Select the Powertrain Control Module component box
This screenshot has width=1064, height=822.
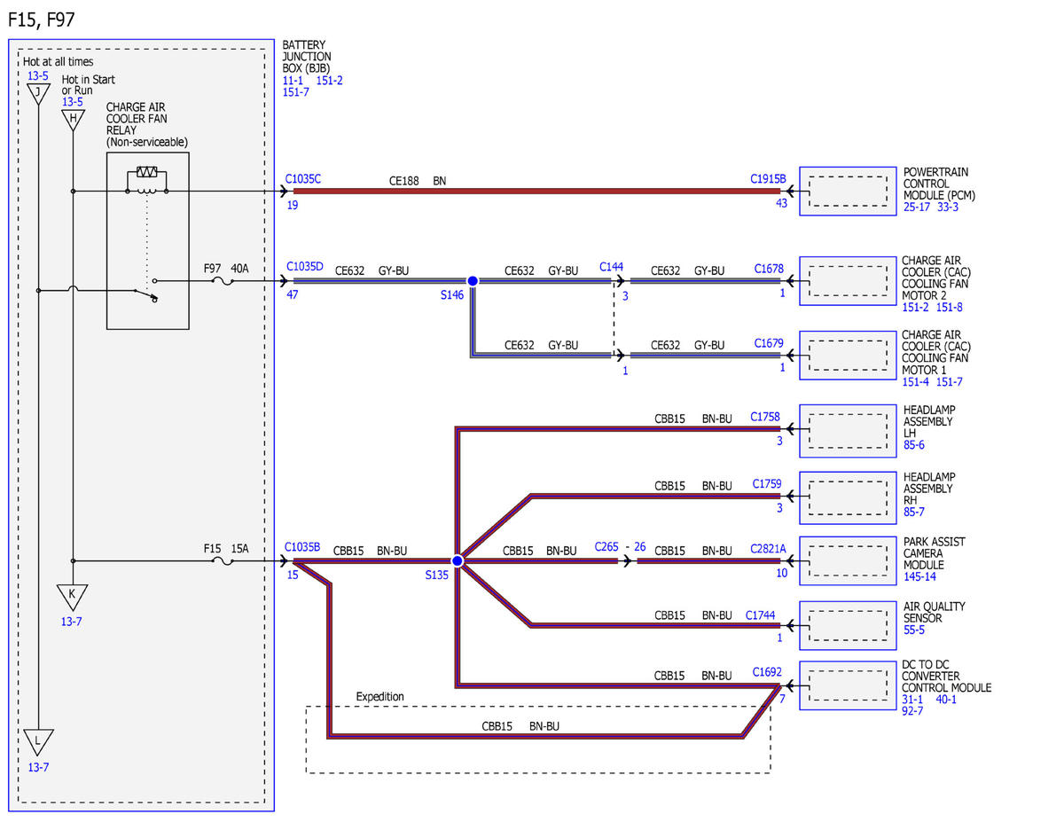[848, 191]
